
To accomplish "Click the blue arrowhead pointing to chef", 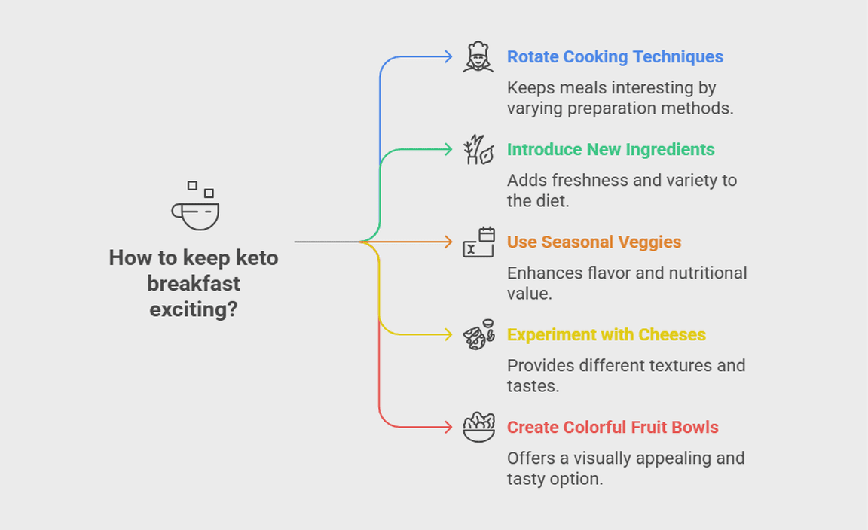I will (448, 57).
